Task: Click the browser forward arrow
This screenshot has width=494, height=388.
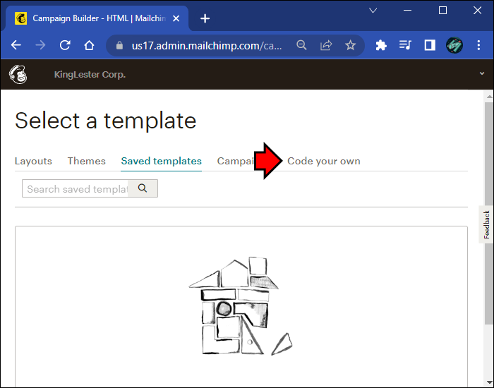Action: pos(40,45)
